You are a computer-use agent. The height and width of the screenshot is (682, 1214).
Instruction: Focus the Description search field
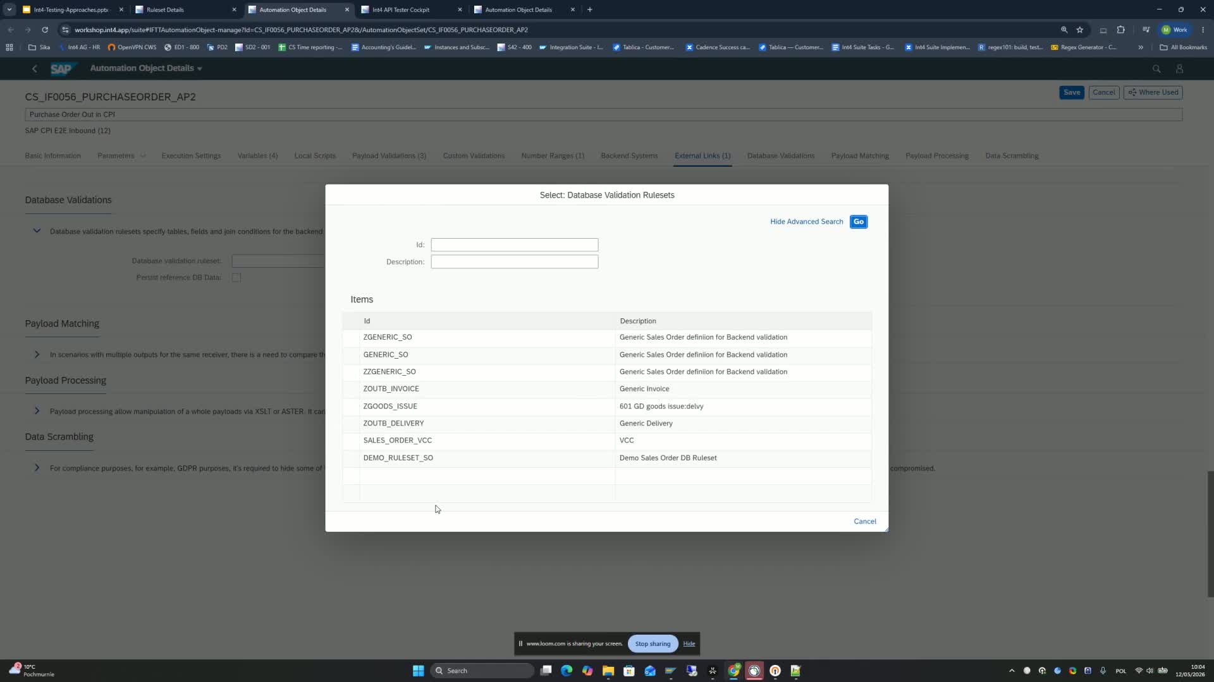point(514,261)
